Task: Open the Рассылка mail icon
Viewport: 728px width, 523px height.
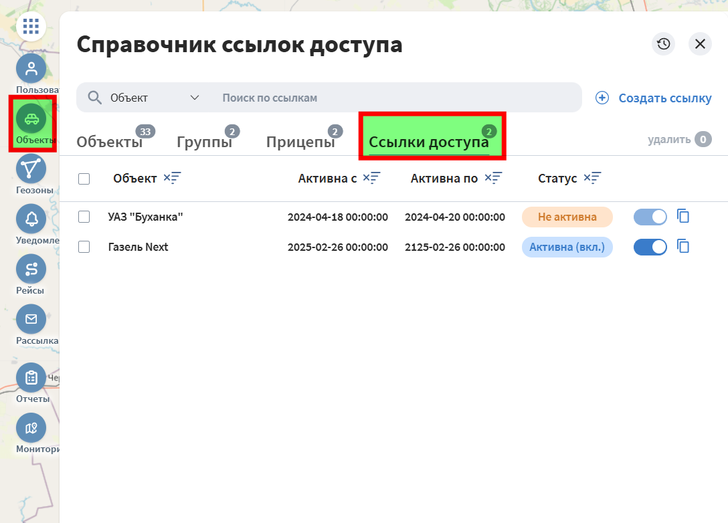Action: click(31, 319)
